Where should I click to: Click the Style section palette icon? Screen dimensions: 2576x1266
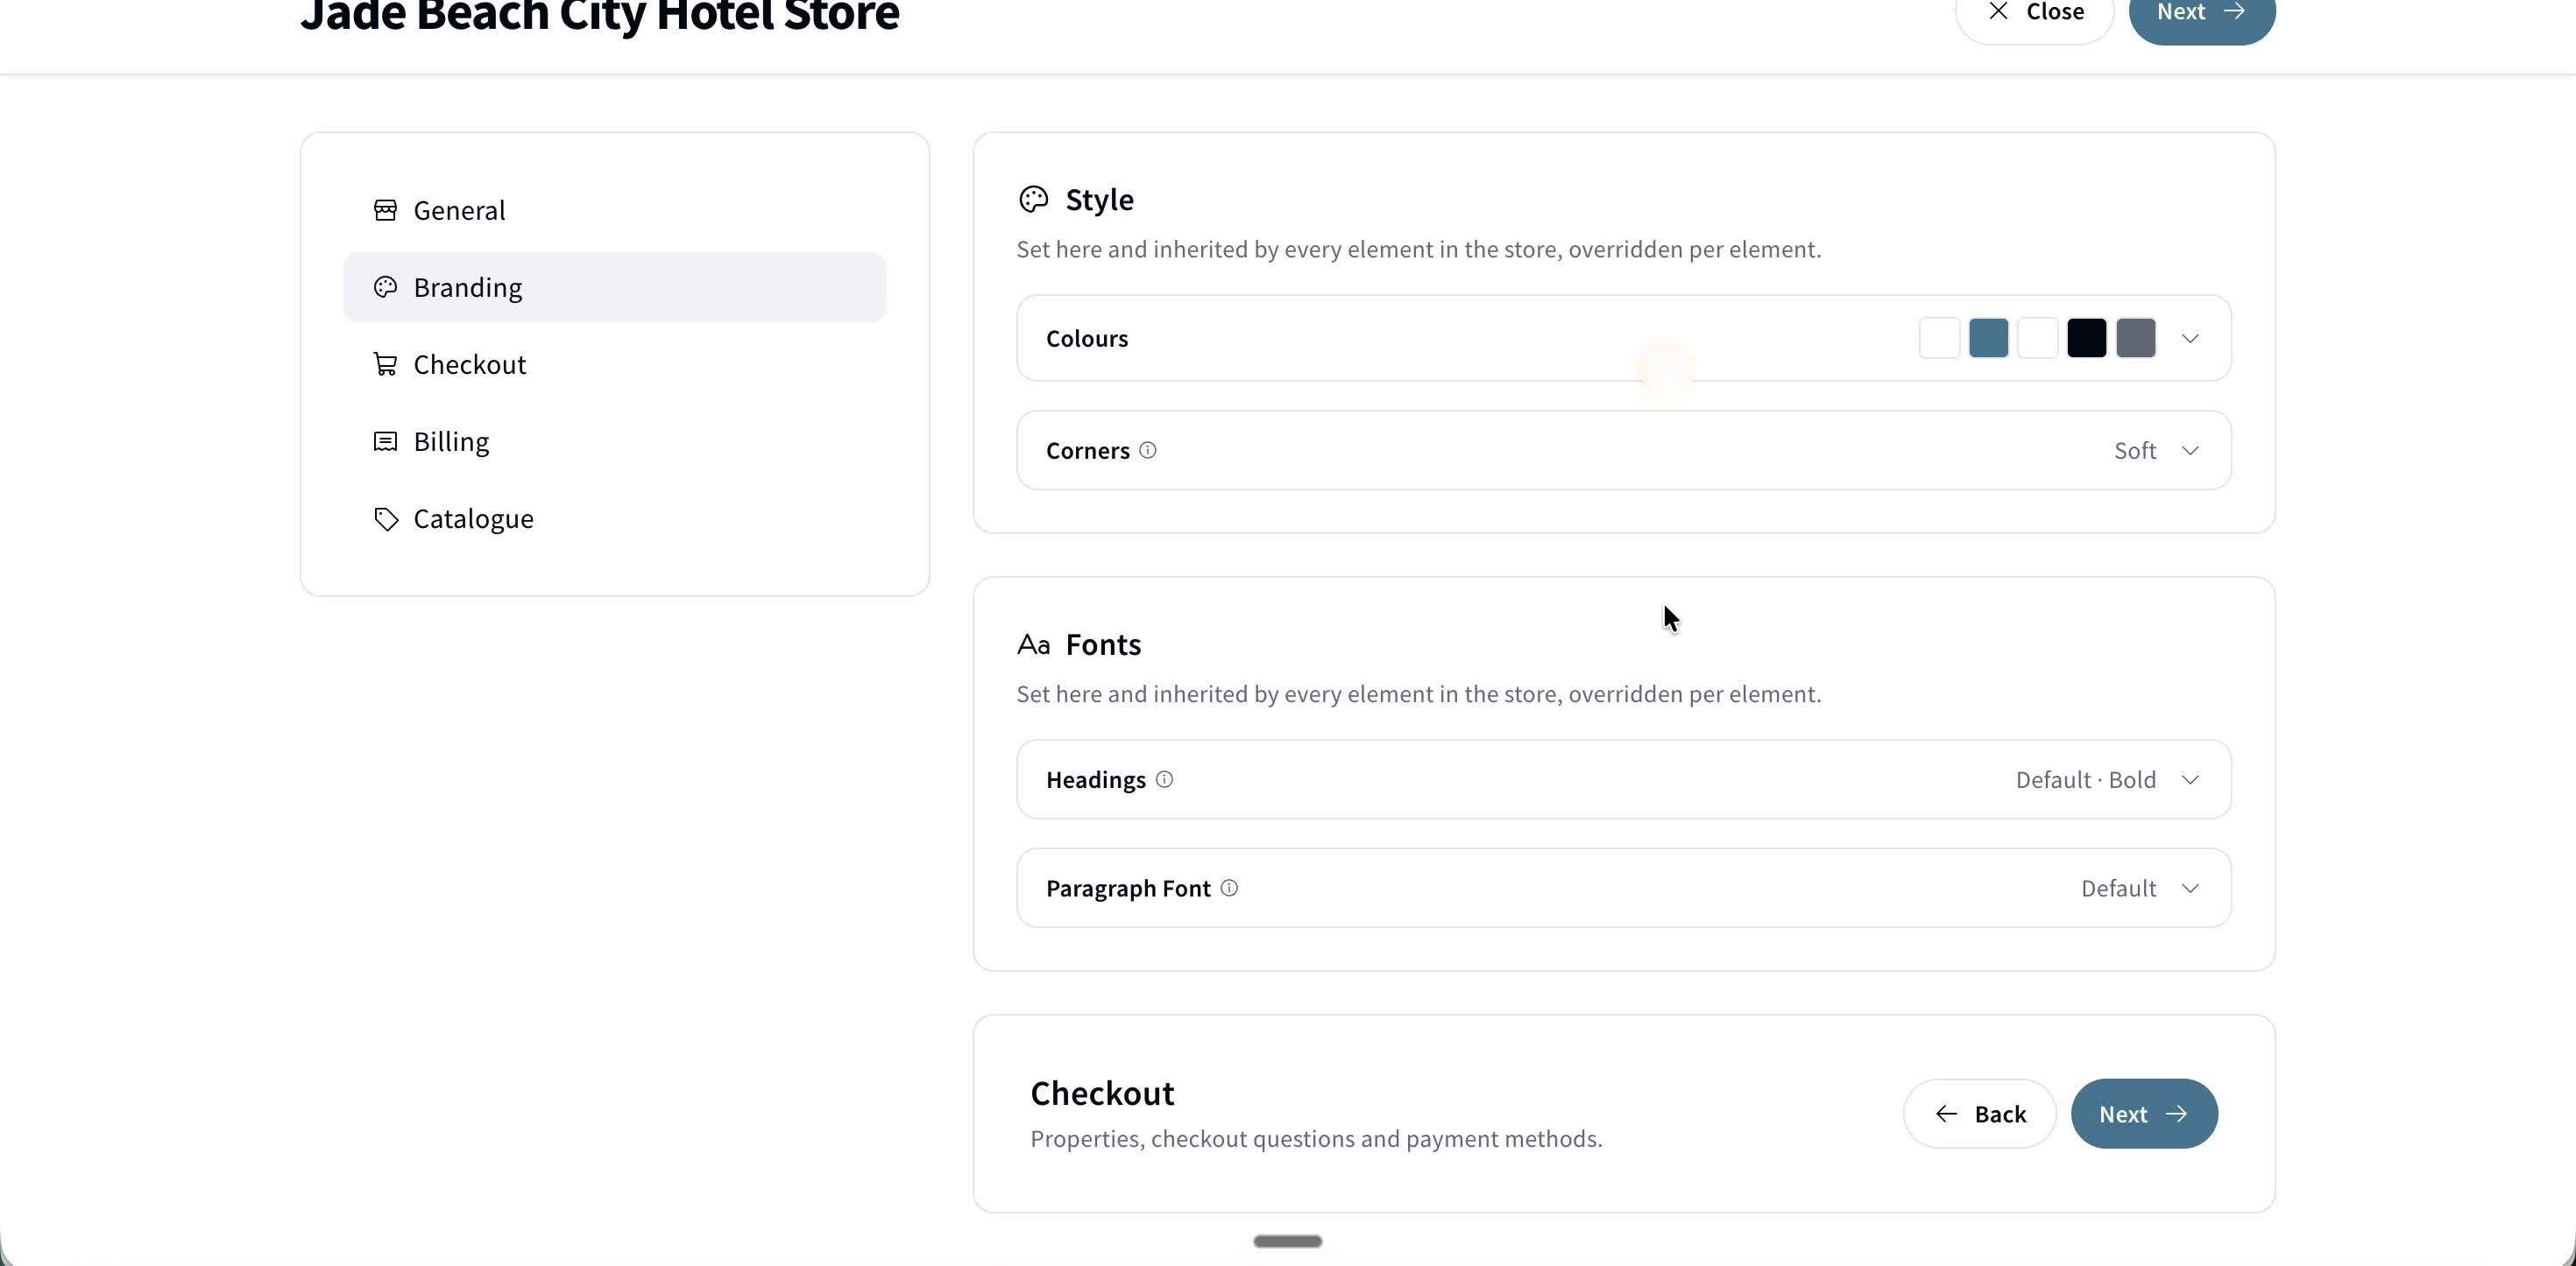tap(1033, 199)
